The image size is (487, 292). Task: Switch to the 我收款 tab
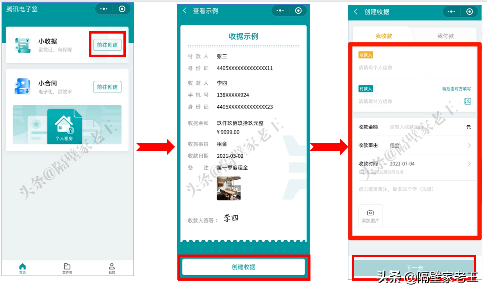384,35
